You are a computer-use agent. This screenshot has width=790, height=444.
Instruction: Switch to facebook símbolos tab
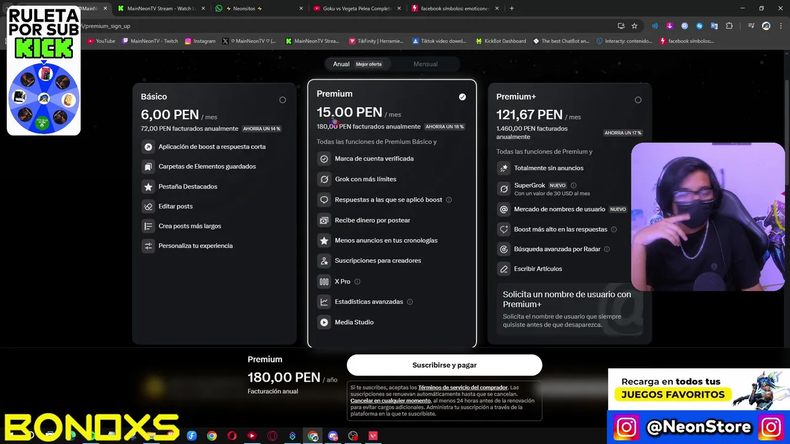pyautogui.click(x=455, y=9)
